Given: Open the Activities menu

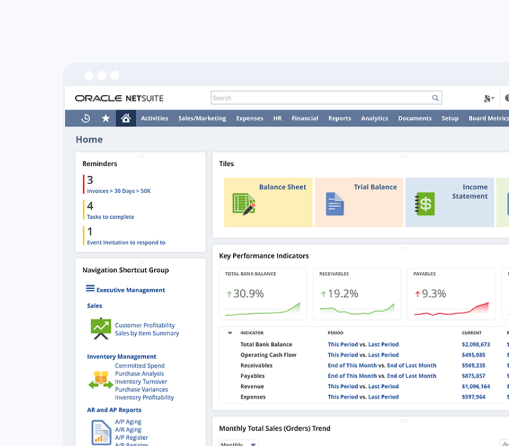Looking at the screenshot, I should 154,119.
